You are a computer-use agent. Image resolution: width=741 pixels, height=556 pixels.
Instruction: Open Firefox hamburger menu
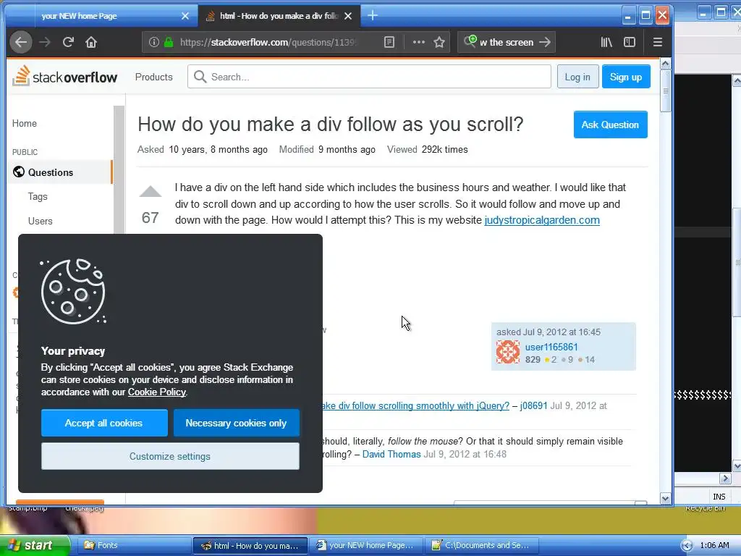(657, 42)
